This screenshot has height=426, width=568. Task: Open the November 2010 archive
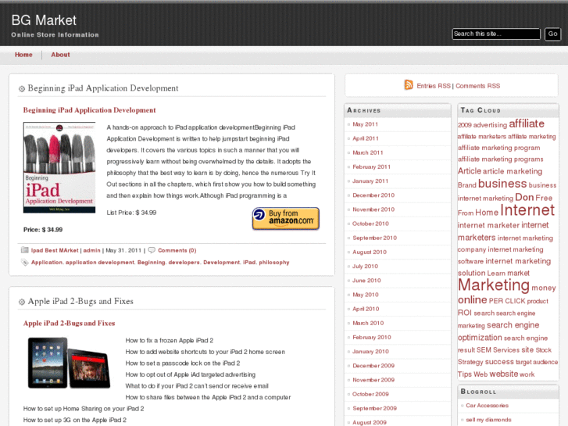point(373,209)
